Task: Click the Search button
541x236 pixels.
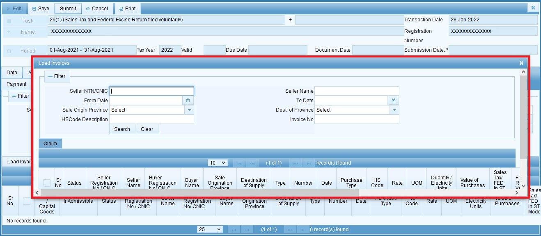Action: click(x=122, y=129)
